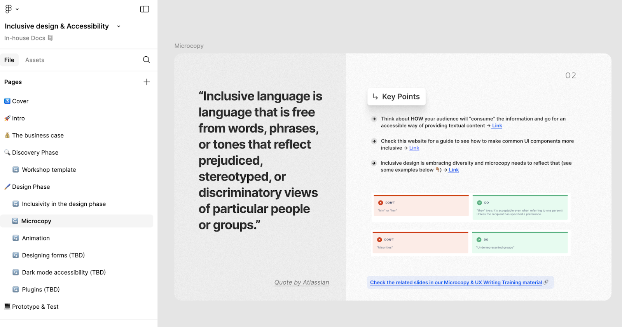
Task: Click the search icon in the sidebar
Action: tap(146, 60)
